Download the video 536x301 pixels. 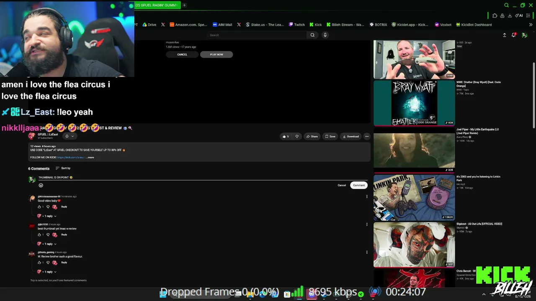(351, 136)
